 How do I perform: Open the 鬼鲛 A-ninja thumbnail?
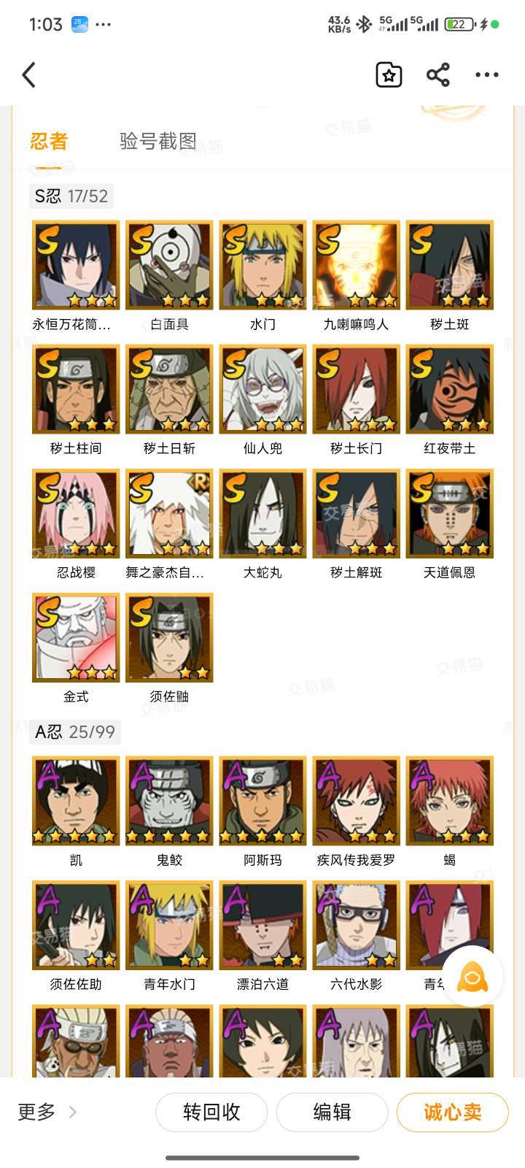pos(169,801)
